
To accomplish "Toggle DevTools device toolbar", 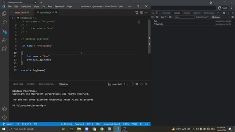I will pyautogui.click(x=157, y=13).
